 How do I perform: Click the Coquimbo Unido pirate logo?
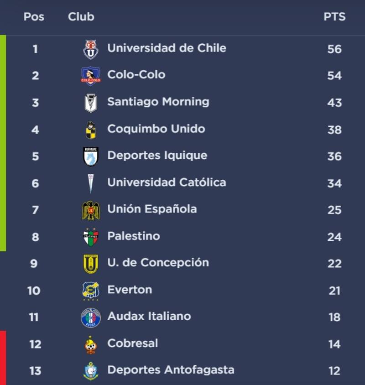click(x=91, y=130)
